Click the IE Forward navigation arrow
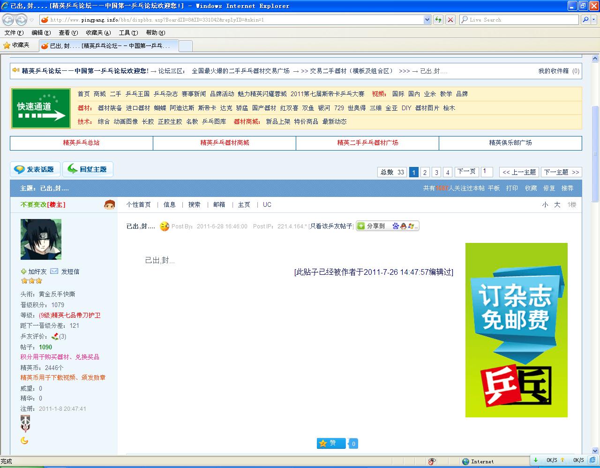 21,20
